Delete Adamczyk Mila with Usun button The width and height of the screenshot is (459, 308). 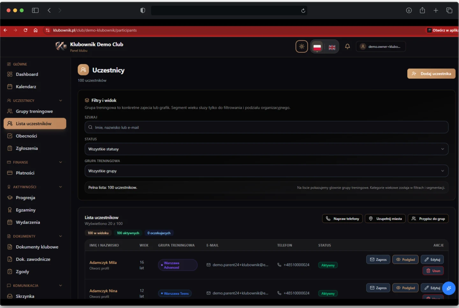pos(433,271)
